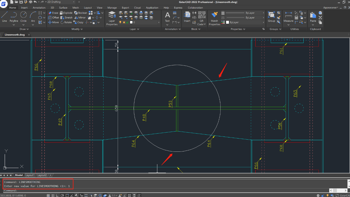The width and height of the screenshot is (350, 197).
Task: Click the Group tool
Action: pyautogui.click(x=271, y=17)
